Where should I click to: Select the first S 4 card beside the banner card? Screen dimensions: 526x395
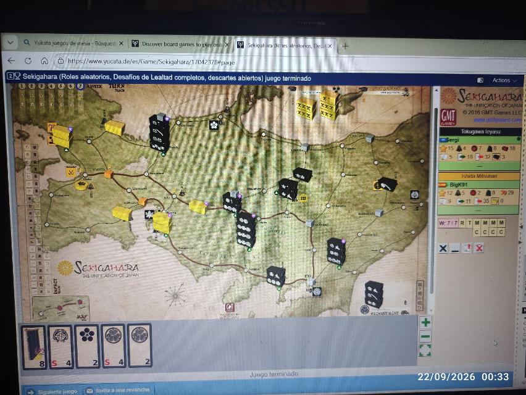click(x=61, y=346)
